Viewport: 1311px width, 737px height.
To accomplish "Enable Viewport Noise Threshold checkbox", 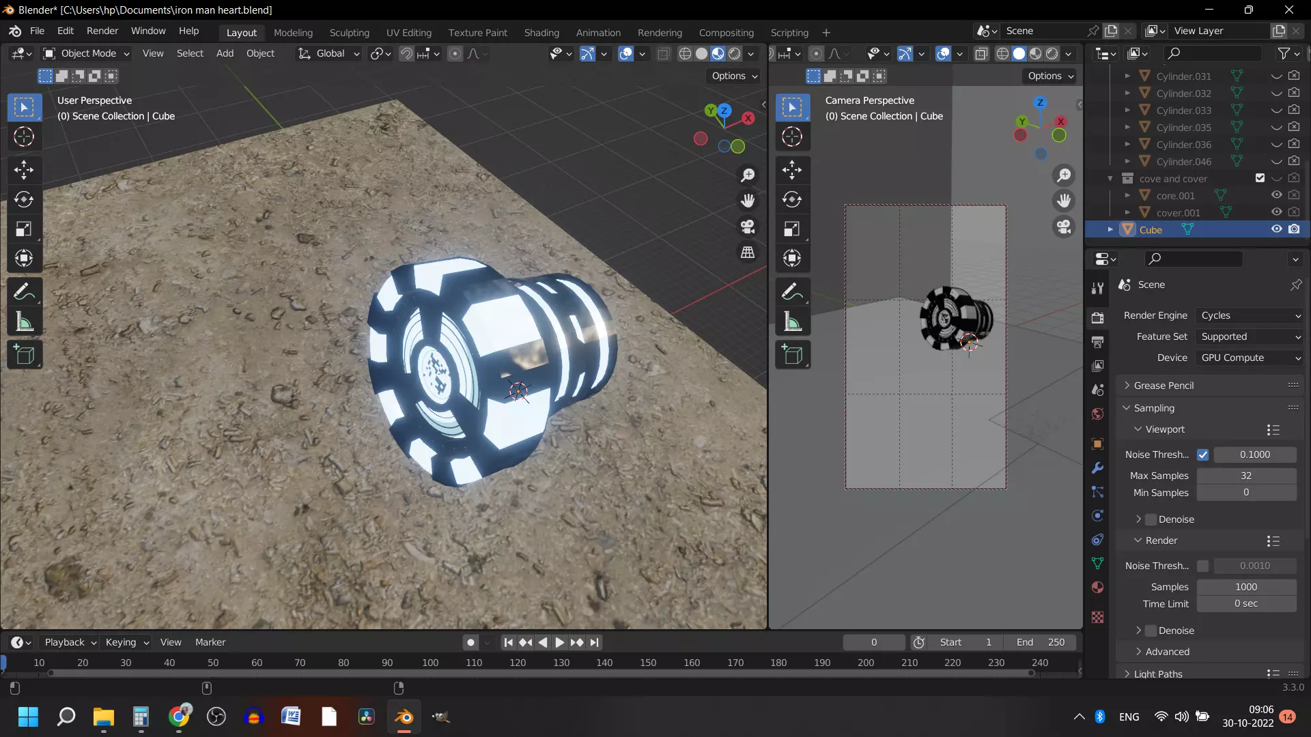I will (1203, 454).
